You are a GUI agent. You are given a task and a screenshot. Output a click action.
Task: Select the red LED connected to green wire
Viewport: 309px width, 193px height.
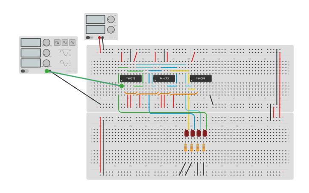point(205,133)
